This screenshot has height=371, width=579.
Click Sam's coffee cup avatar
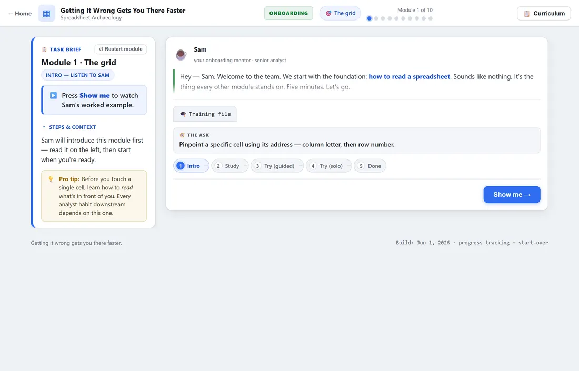click(181, 55)
